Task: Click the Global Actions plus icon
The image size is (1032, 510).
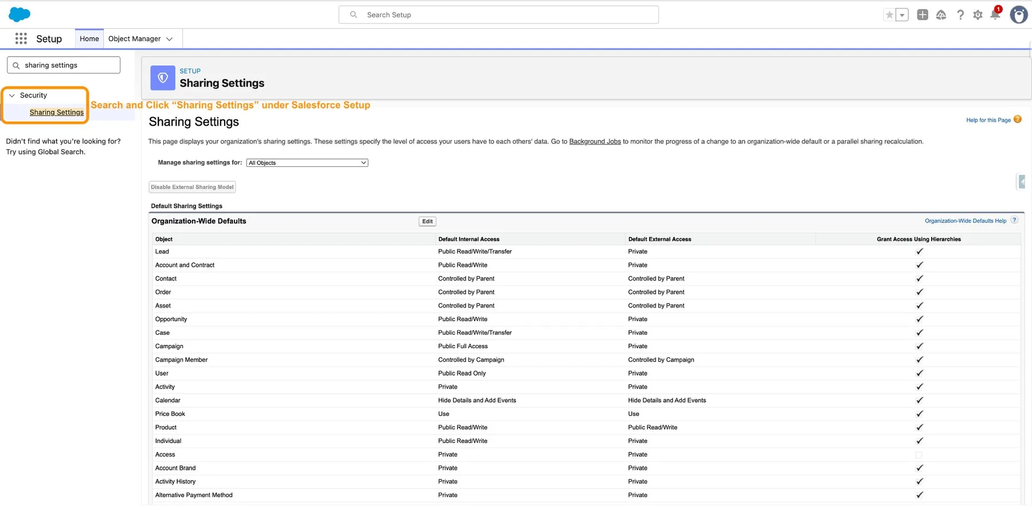Action: (922, 15)
